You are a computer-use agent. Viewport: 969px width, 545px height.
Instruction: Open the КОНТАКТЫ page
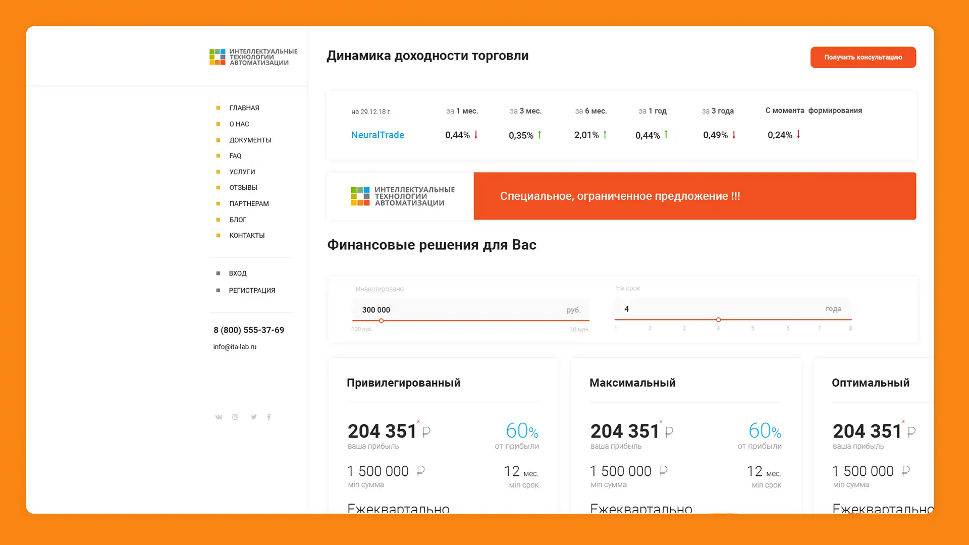coord(247,235)
